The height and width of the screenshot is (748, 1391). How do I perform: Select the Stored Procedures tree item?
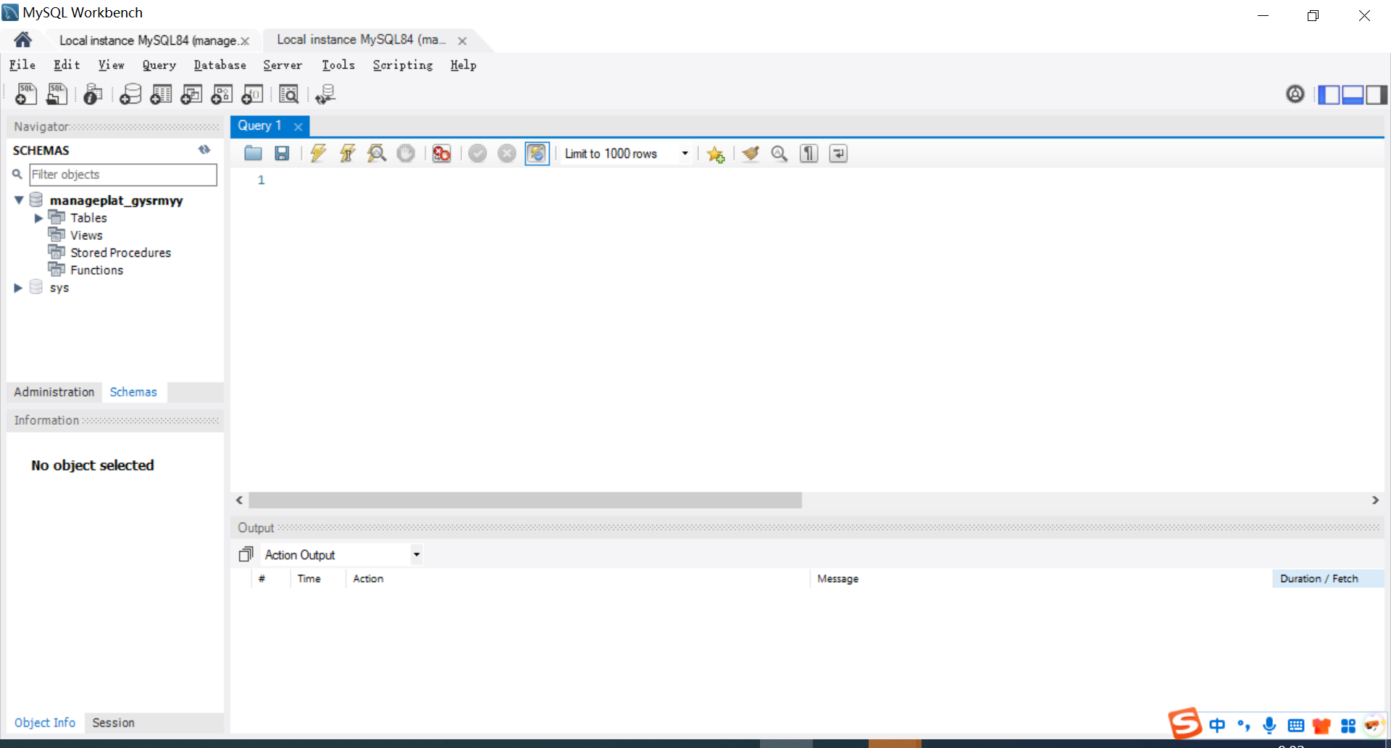click(120, 252)
